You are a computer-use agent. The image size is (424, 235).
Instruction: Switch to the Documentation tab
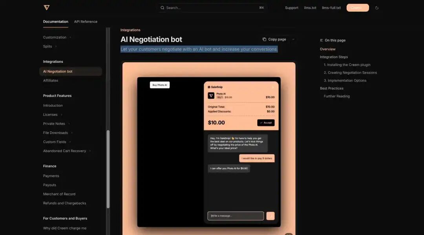56,22
